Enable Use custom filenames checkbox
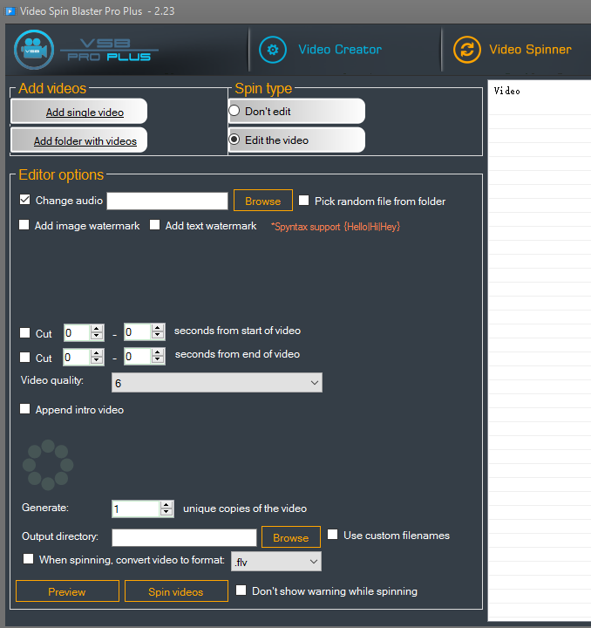 [x=332, y=535]
